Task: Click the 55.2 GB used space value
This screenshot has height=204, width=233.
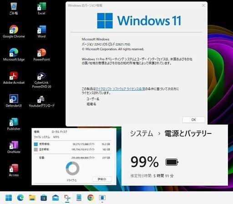Action: click(x=106, y=144)
